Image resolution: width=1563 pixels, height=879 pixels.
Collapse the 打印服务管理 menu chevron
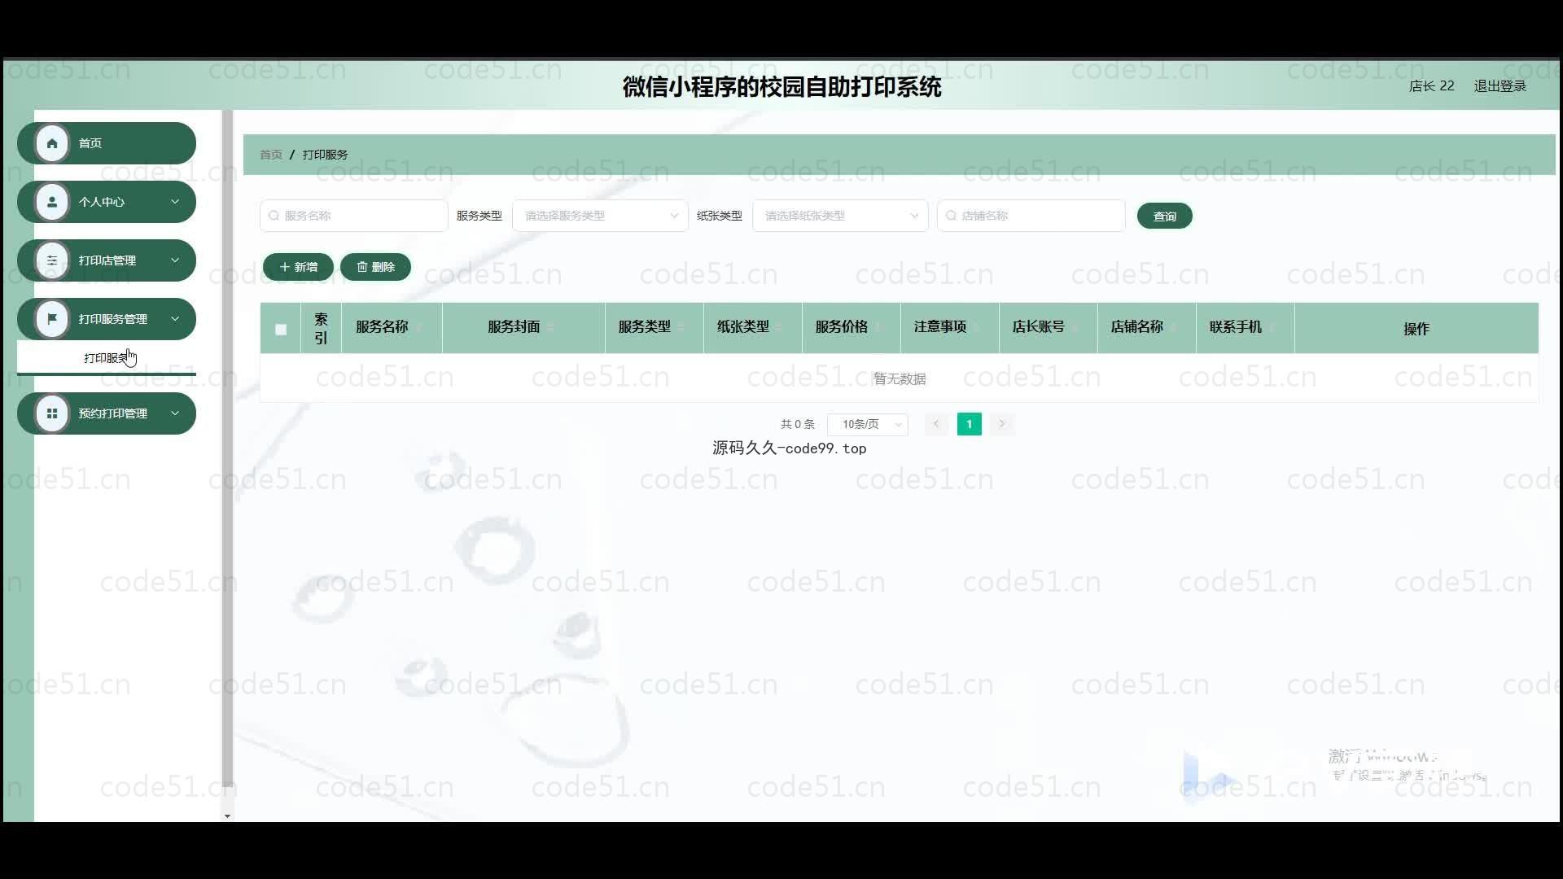point(175,319)
